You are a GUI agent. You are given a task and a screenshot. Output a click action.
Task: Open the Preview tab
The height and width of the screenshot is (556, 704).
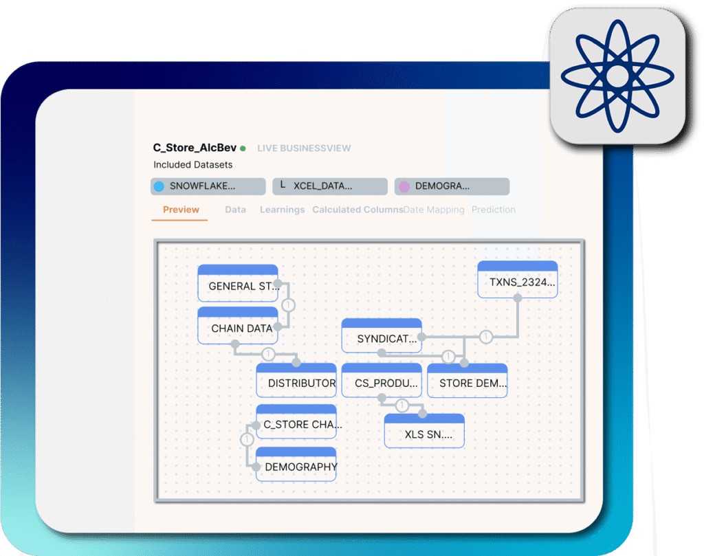(181, 210)
